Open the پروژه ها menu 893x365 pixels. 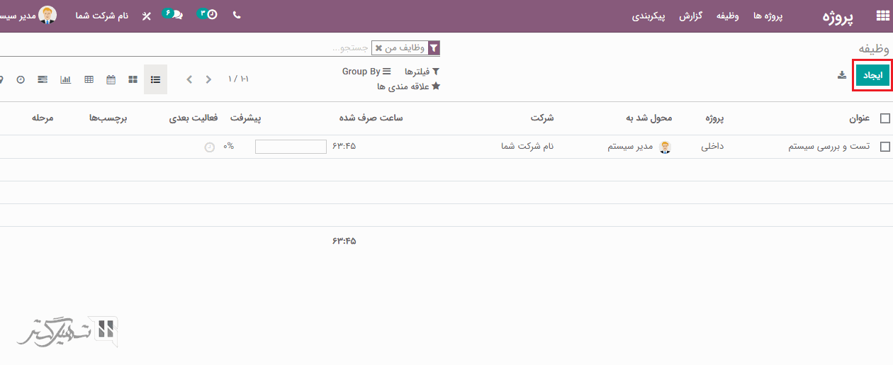tap(768, 16)
